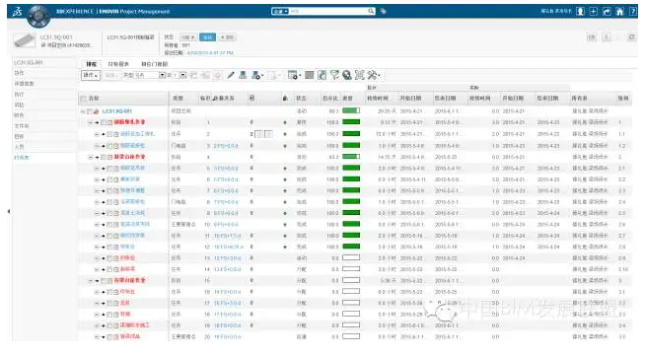The image size is (645, 357).
Task: Click the share arrow icon in header
Action: click(607, 12)
